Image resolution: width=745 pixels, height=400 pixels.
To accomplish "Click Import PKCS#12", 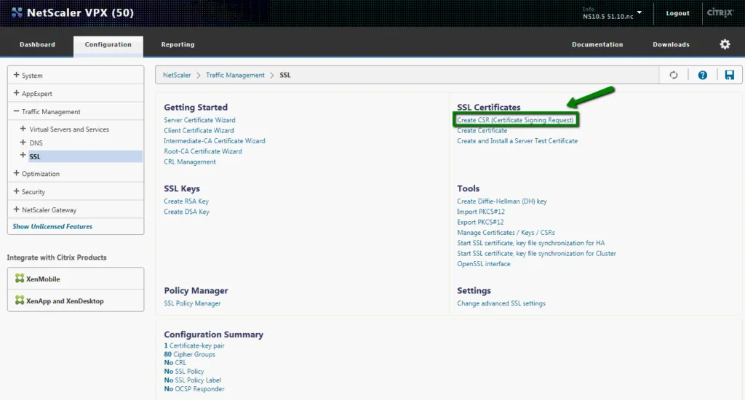I will click(x=481, y=212).
